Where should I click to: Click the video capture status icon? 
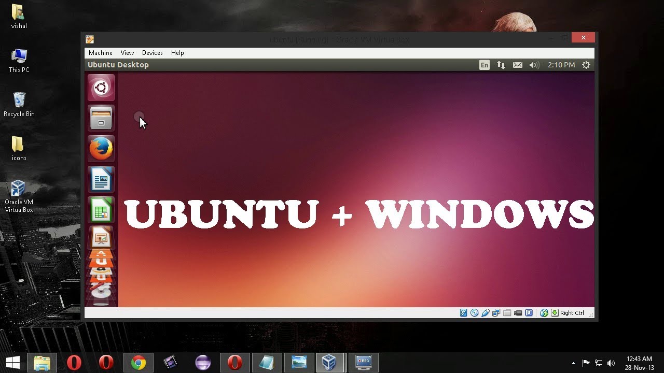pyautogui.click(x=518, y=313)
